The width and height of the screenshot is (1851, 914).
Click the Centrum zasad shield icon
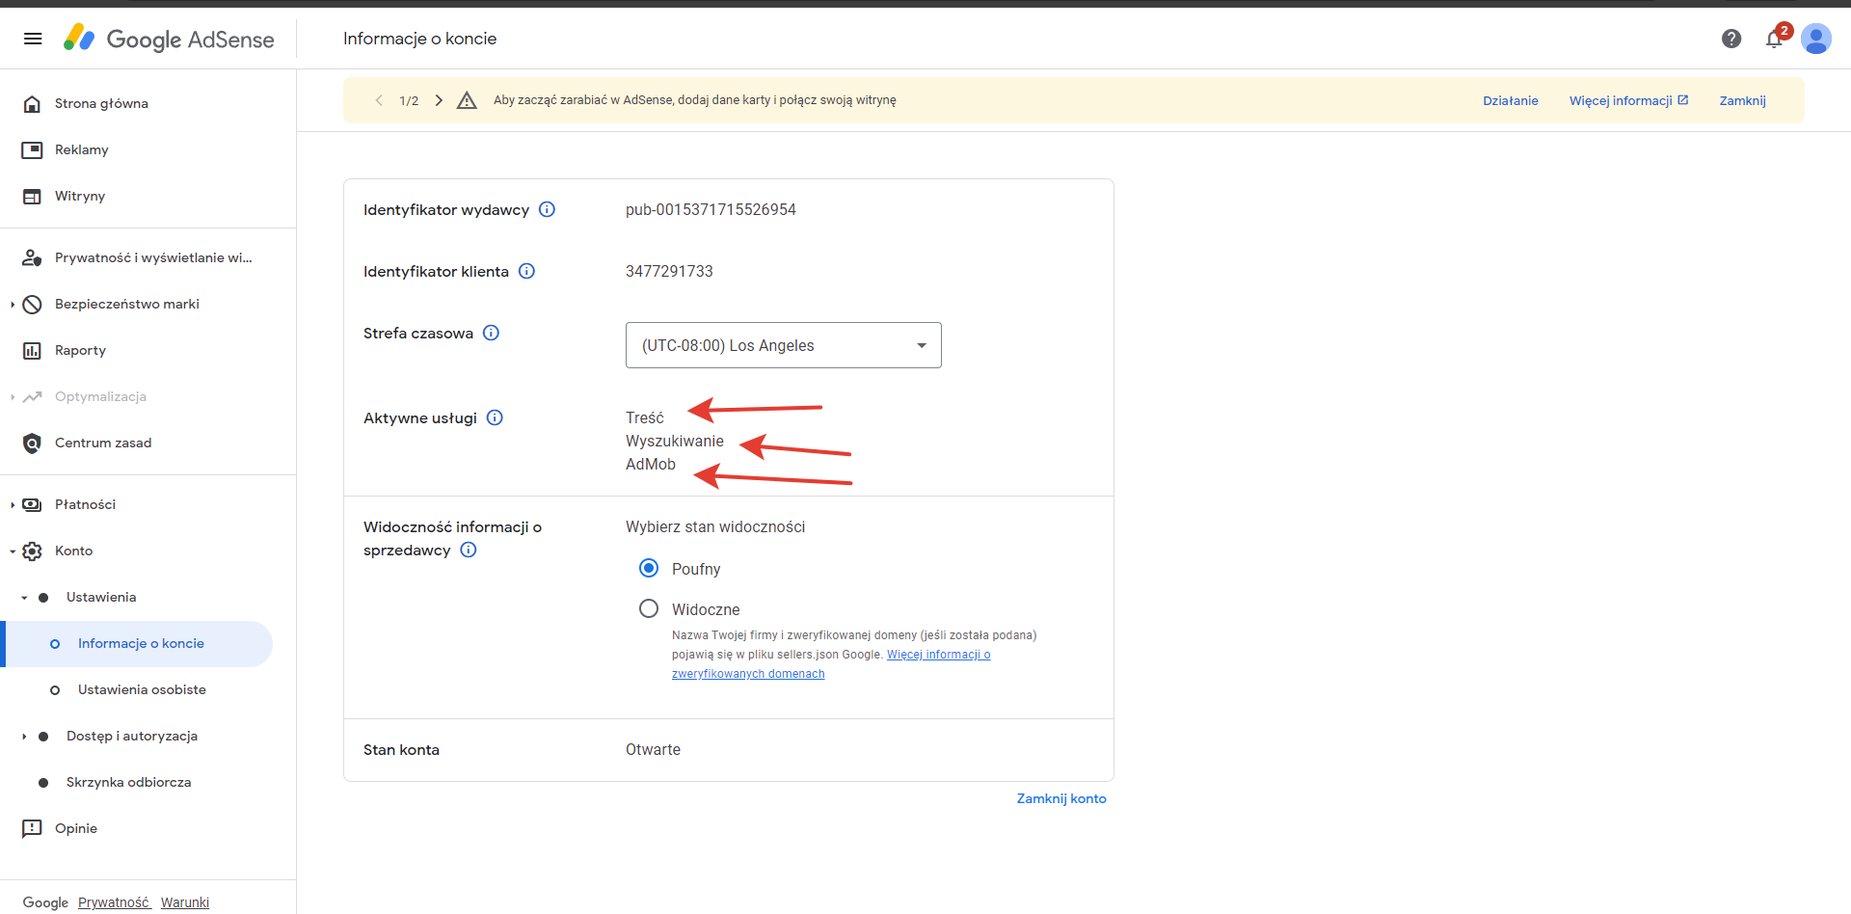tap(32, 443)
